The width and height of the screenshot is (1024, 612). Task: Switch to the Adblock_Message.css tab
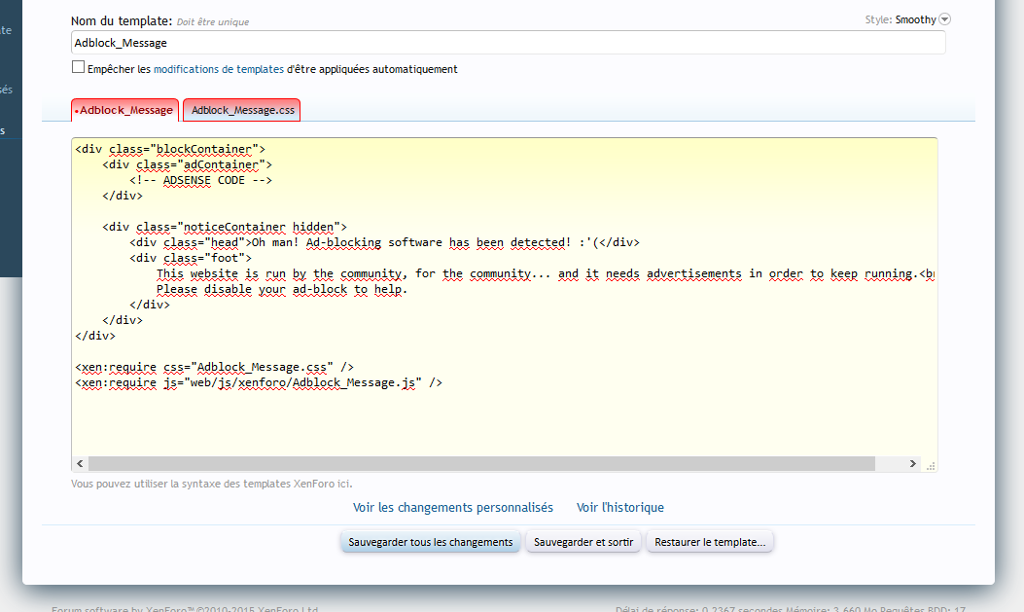[242, 110]
